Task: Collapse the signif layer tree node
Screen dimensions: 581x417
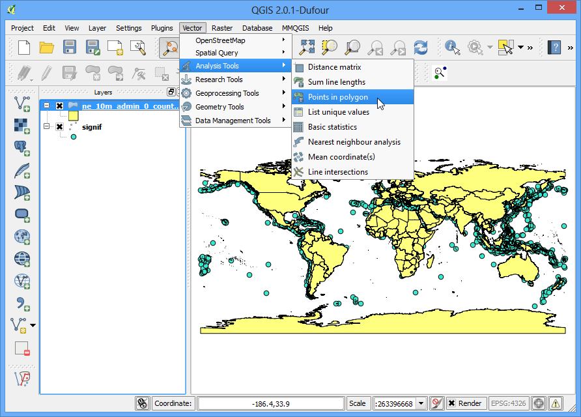Action: point(46,126)
